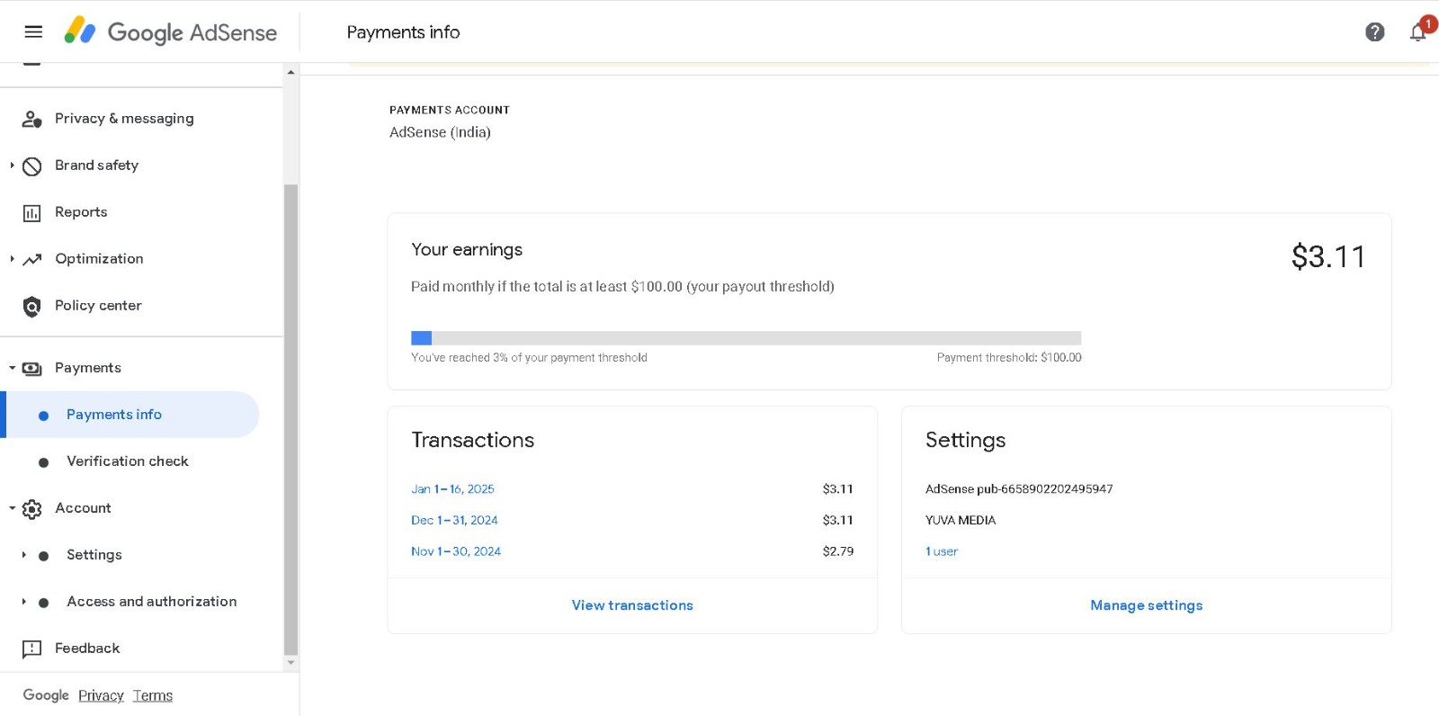Click the Reports chart icon

31,213
